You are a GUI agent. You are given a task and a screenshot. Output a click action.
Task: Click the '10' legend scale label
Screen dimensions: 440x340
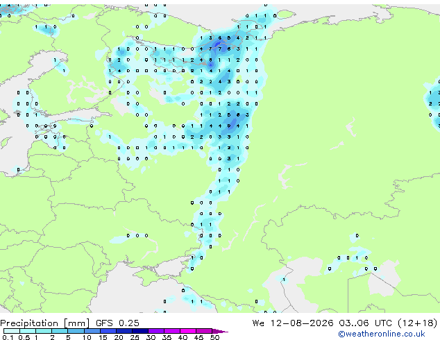pos(87,337)
